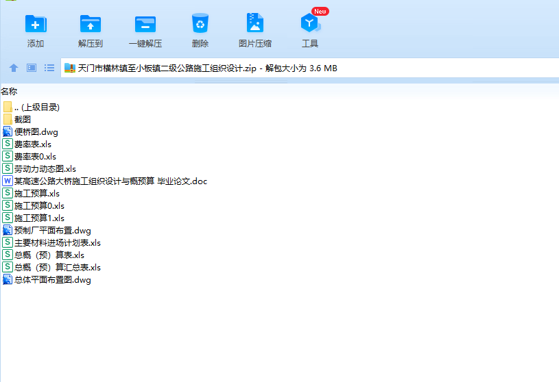Click the zip archive icon in the path bar
The image size is (559, 382).
point(70,68)
